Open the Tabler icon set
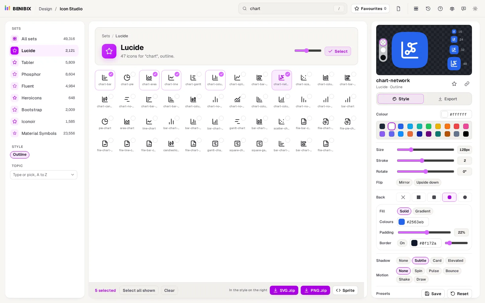 click(x=44, y=62)
